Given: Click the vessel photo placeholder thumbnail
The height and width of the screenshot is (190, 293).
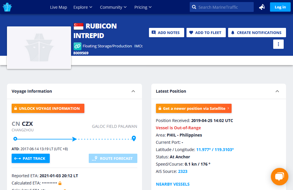Looking at the screenshot, I should pyautogui.click(x=39, y=48).
